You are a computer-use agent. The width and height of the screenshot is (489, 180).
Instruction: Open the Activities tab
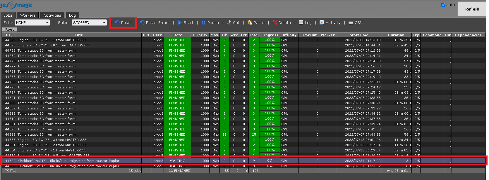point(52,15)
